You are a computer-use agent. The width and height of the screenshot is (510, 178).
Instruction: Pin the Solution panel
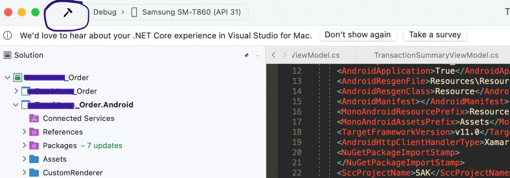[246, 56]
